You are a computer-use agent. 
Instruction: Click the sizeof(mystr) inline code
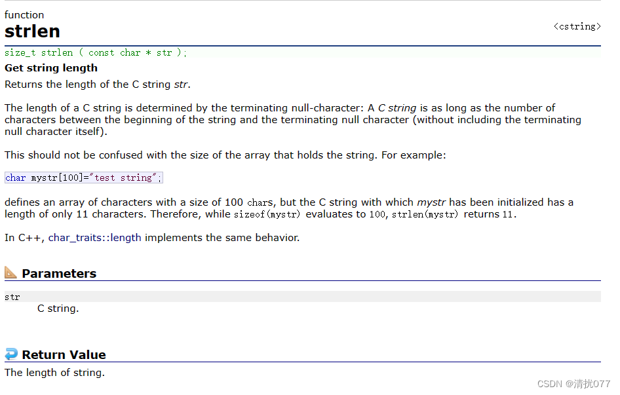tap(267, 214)
